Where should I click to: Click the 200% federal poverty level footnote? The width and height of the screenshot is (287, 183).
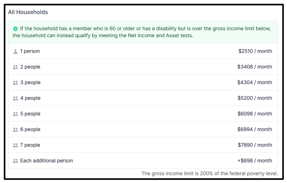point(209,173)
